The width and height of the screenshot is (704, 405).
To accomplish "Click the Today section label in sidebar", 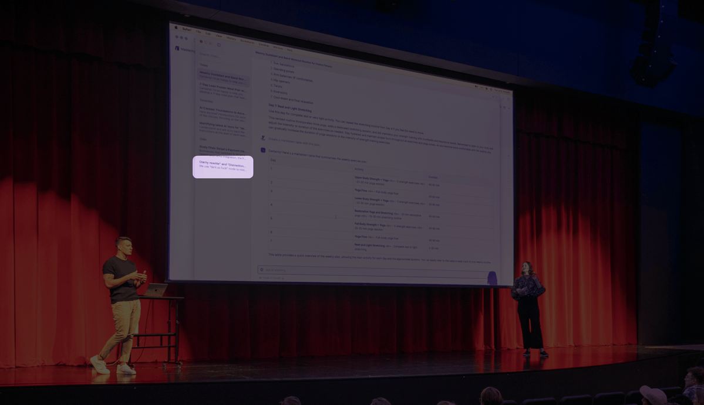I will [x=204, y=65].
